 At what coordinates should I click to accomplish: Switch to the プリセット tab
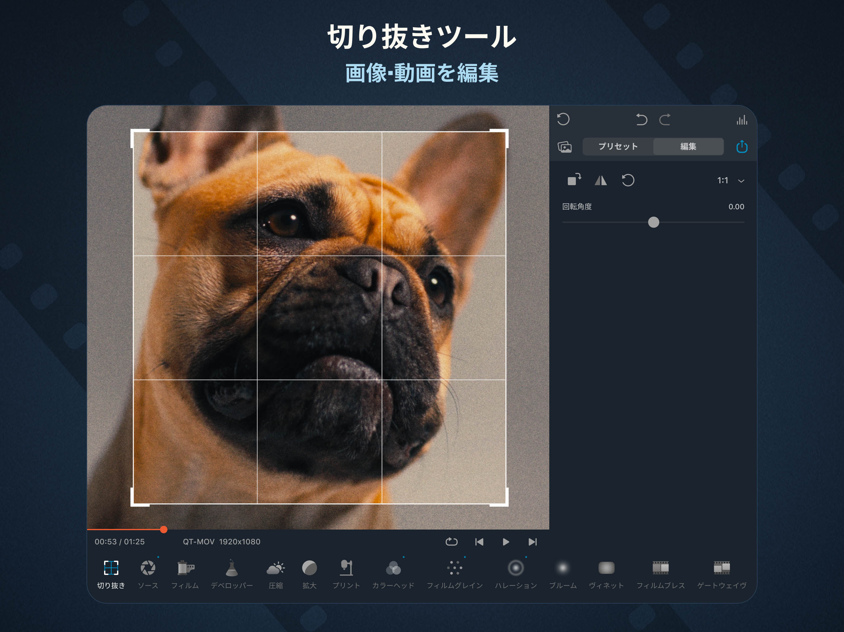point(618,147)
